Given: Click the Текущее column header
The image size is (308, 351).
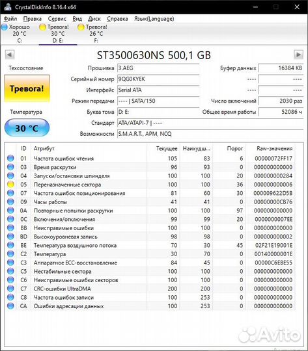Looking at the screenshot, I should pyautogui.click(x=163, y=148).
